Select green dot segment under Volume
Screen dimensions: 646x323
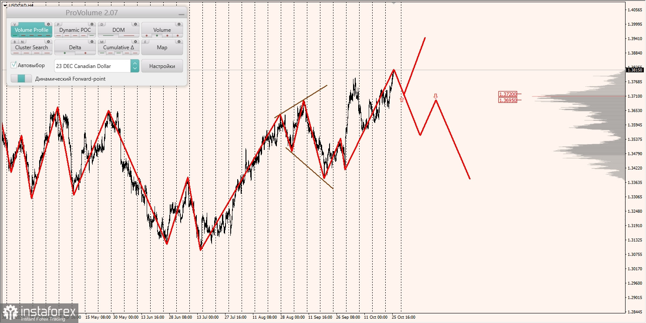[x=157, y=35]
